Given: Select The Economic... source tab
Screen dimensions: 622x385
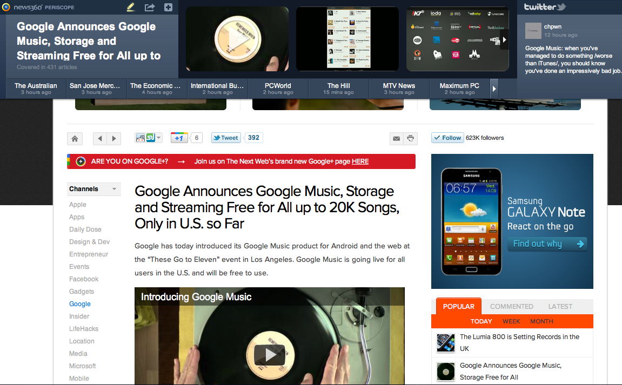Looking at the screenshot, I should click(157, 89).
